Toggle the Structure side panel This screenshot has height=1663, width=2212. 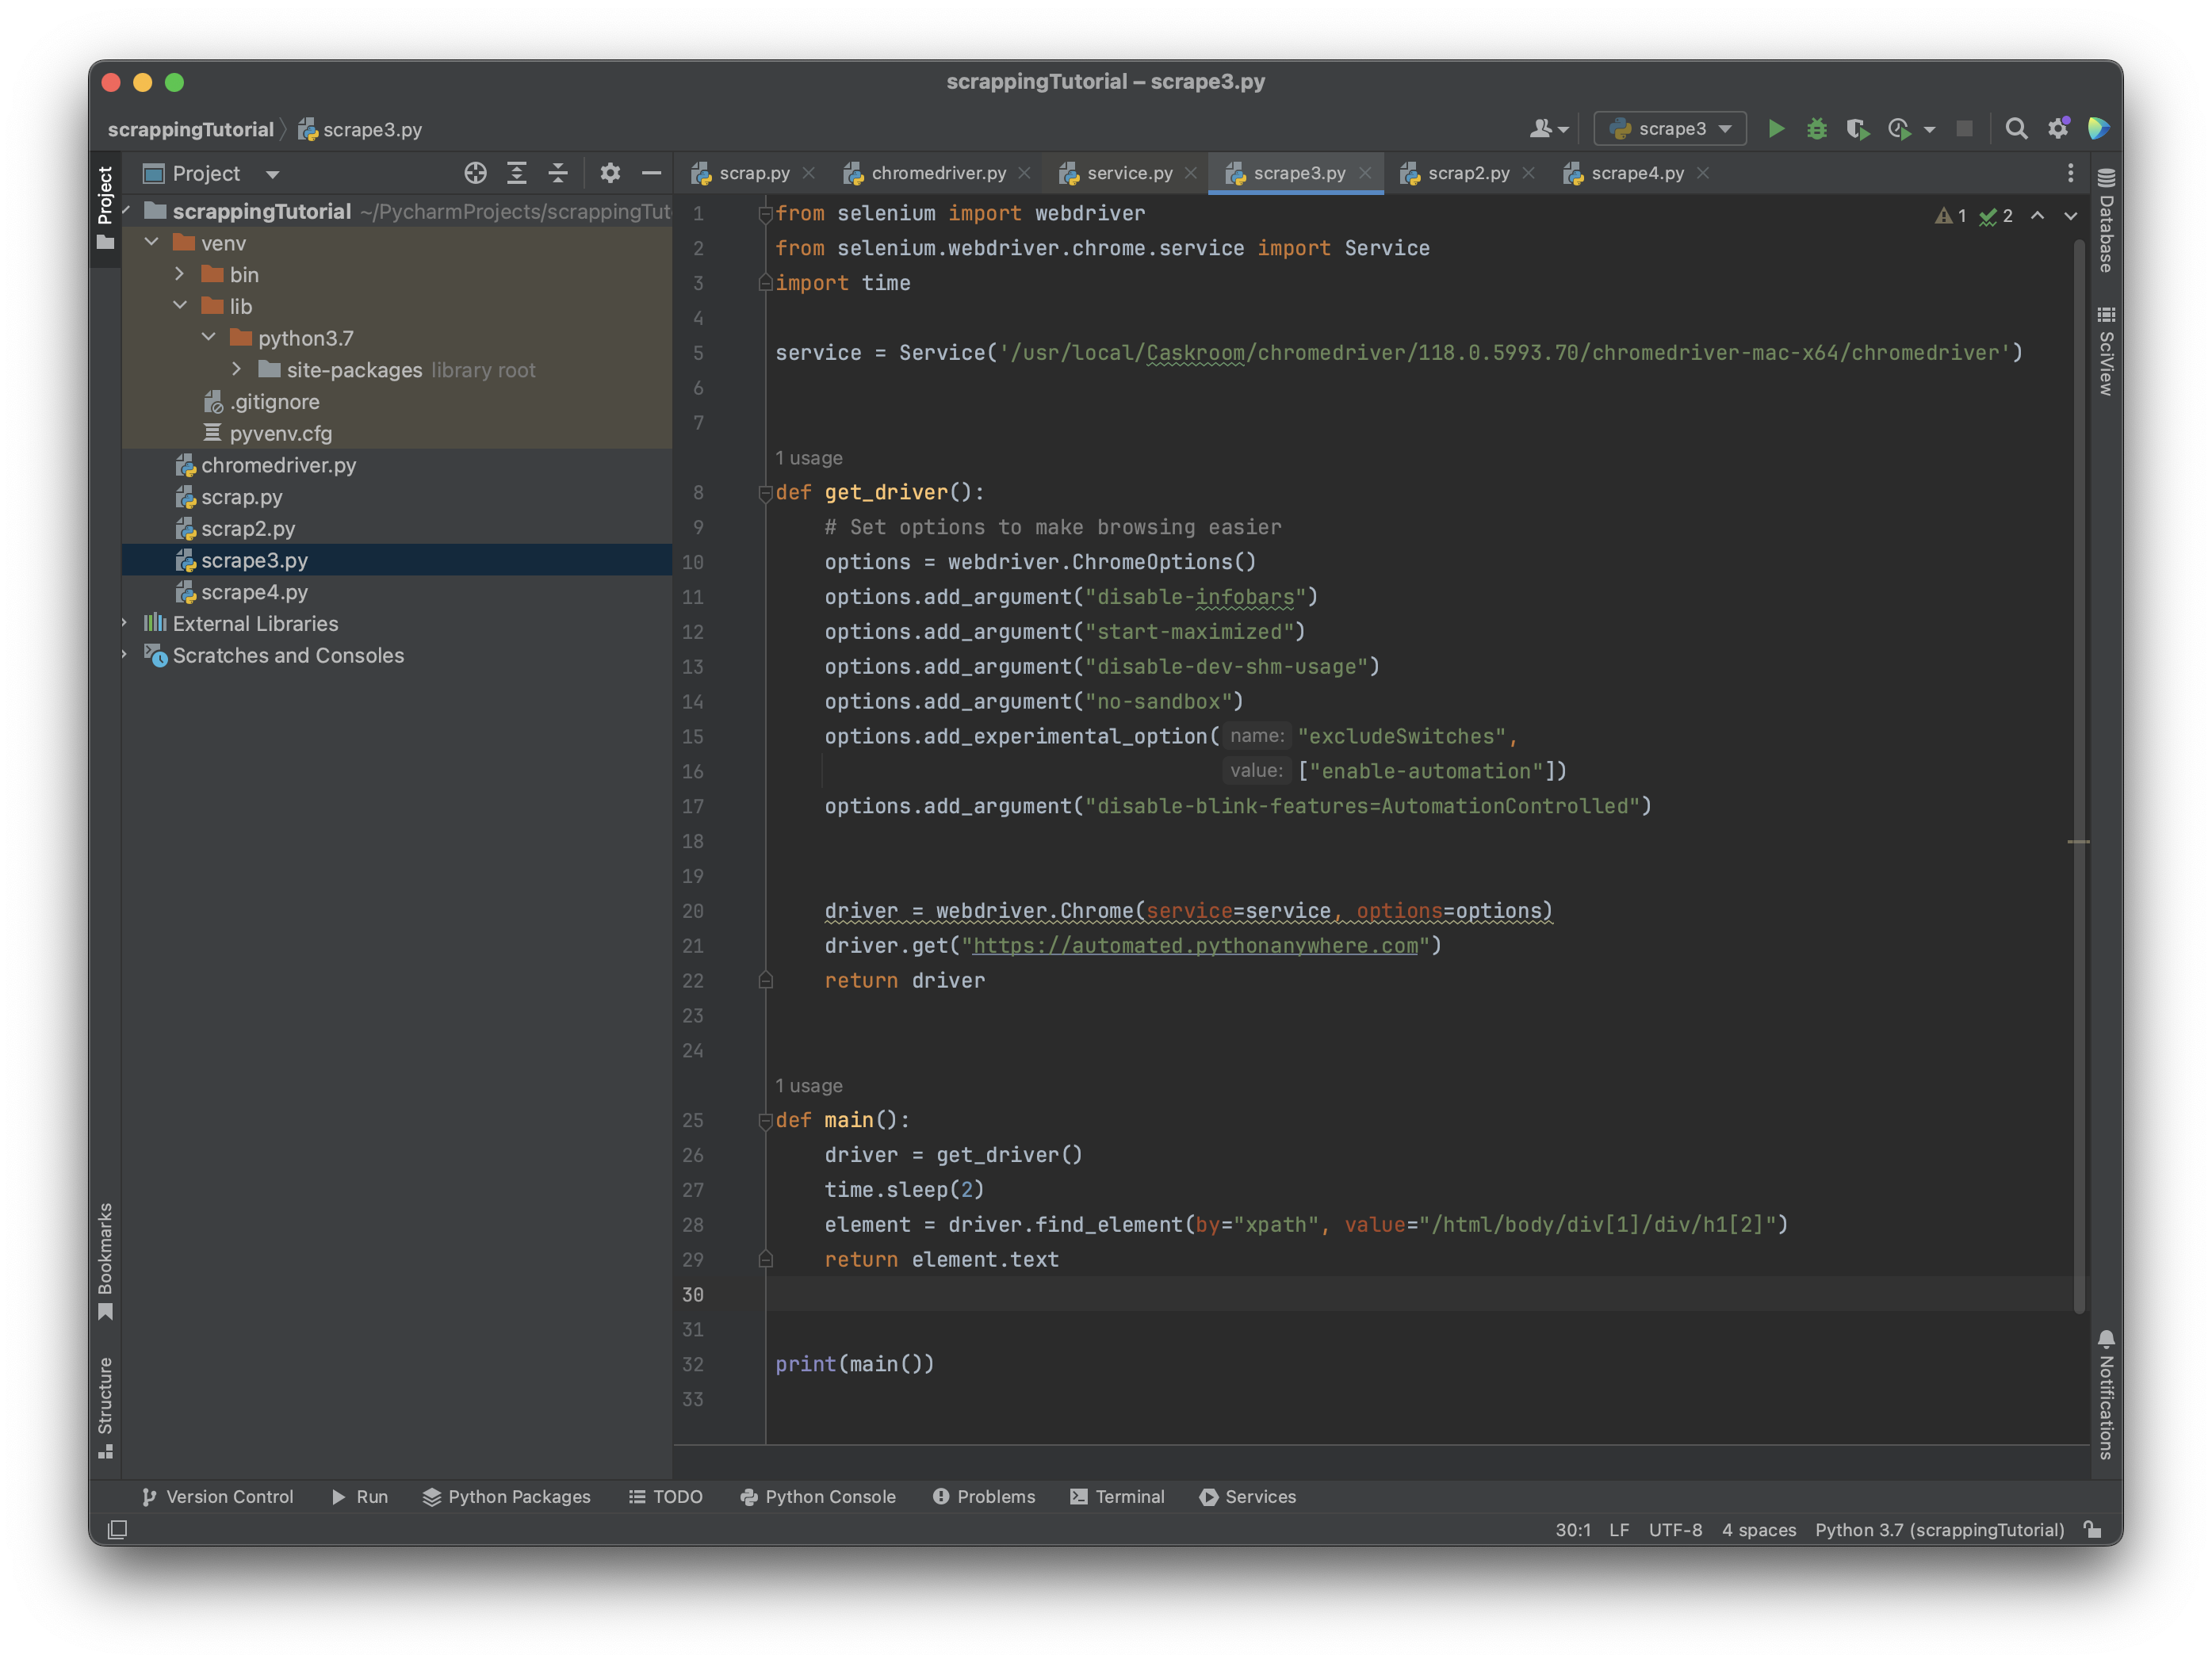(105, 1407)
